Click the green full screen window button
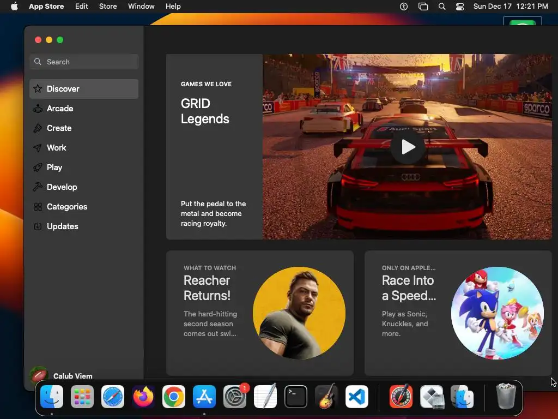558x419 pixels. click(x=60, y=40)
